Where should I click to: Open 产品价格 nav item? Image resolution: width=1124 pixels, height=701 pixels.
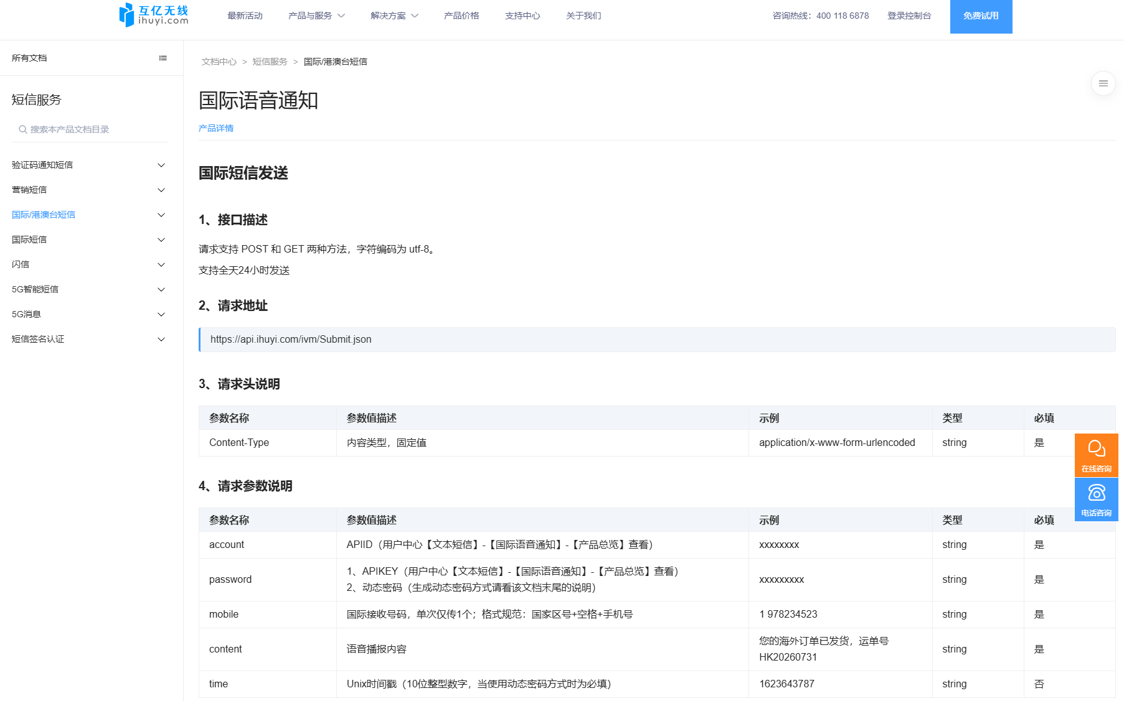461,16
